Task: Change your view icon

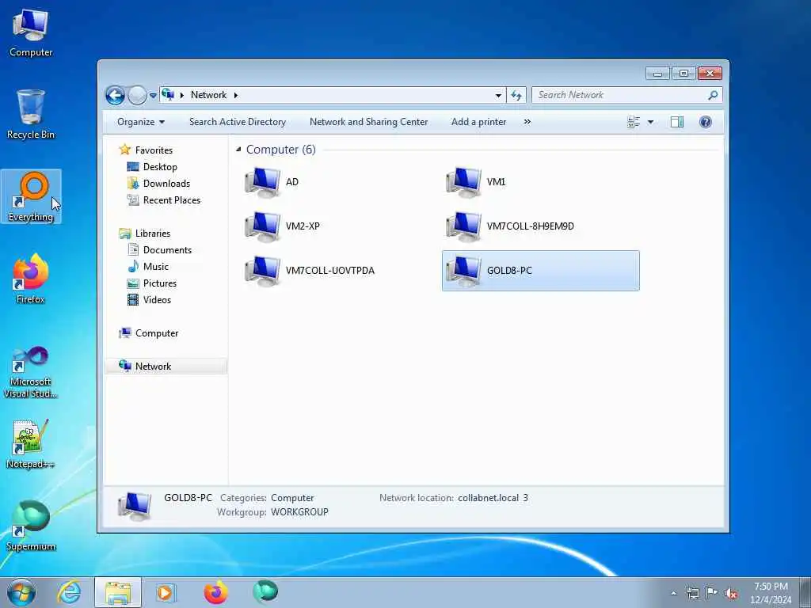Action: [x=634, y=122]
